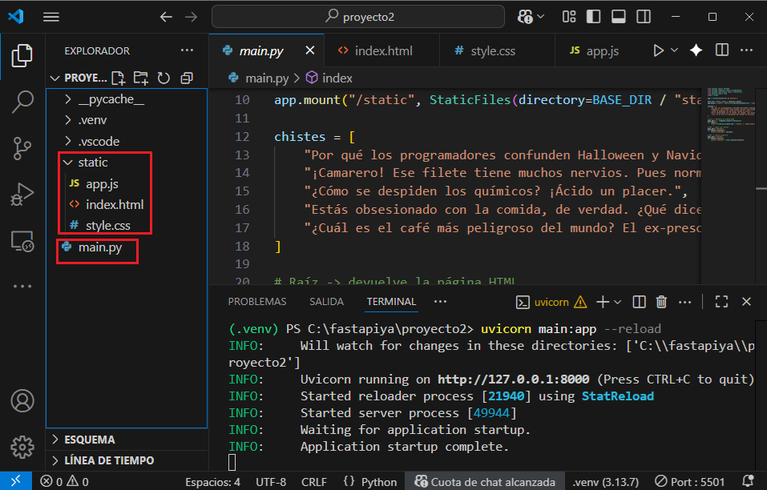Select the .venv (3.13.7) interpreter
The height and width of the screenshot is (490, 767).
(606, 482)
